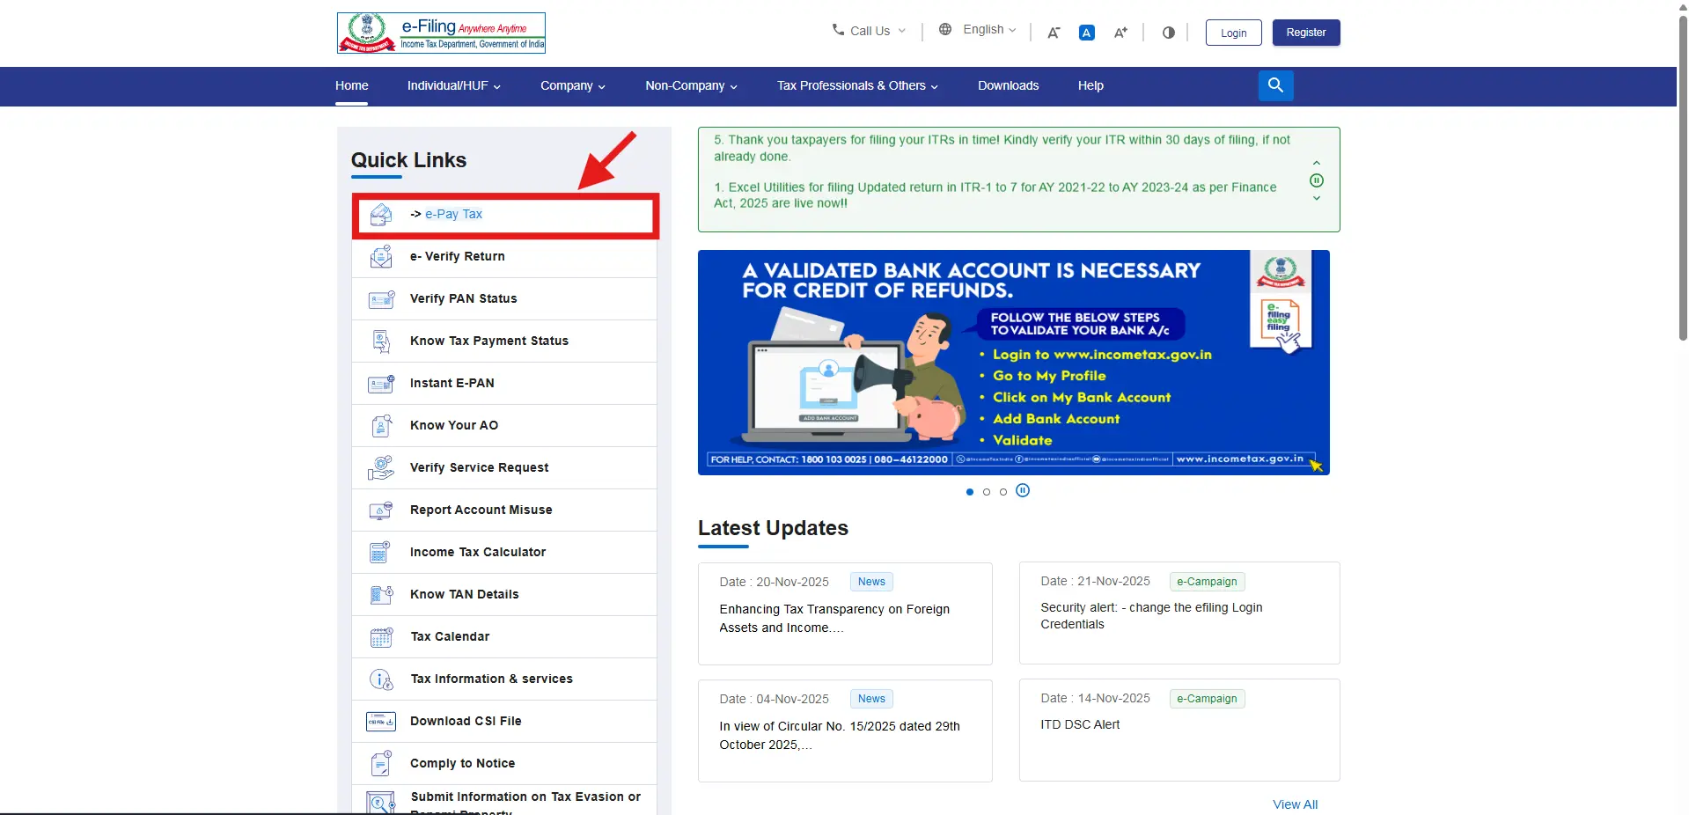Click the Register button
This screenshot has height=815, width=1689.
click(x=1305, y=33)
